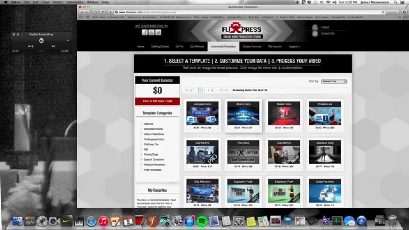Switch to the Go Pro tab
The height and width of the screenshot is (230, 409).
180,47
